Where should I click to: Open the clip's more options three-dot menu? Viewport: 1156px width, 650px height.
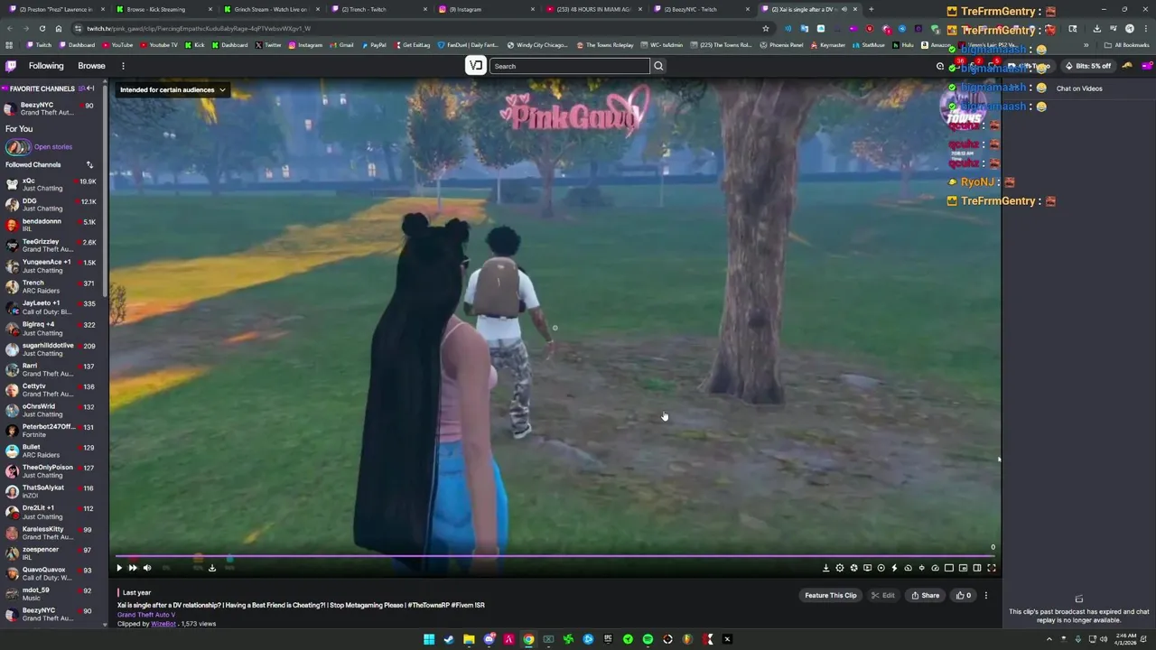tap(986, 595)
